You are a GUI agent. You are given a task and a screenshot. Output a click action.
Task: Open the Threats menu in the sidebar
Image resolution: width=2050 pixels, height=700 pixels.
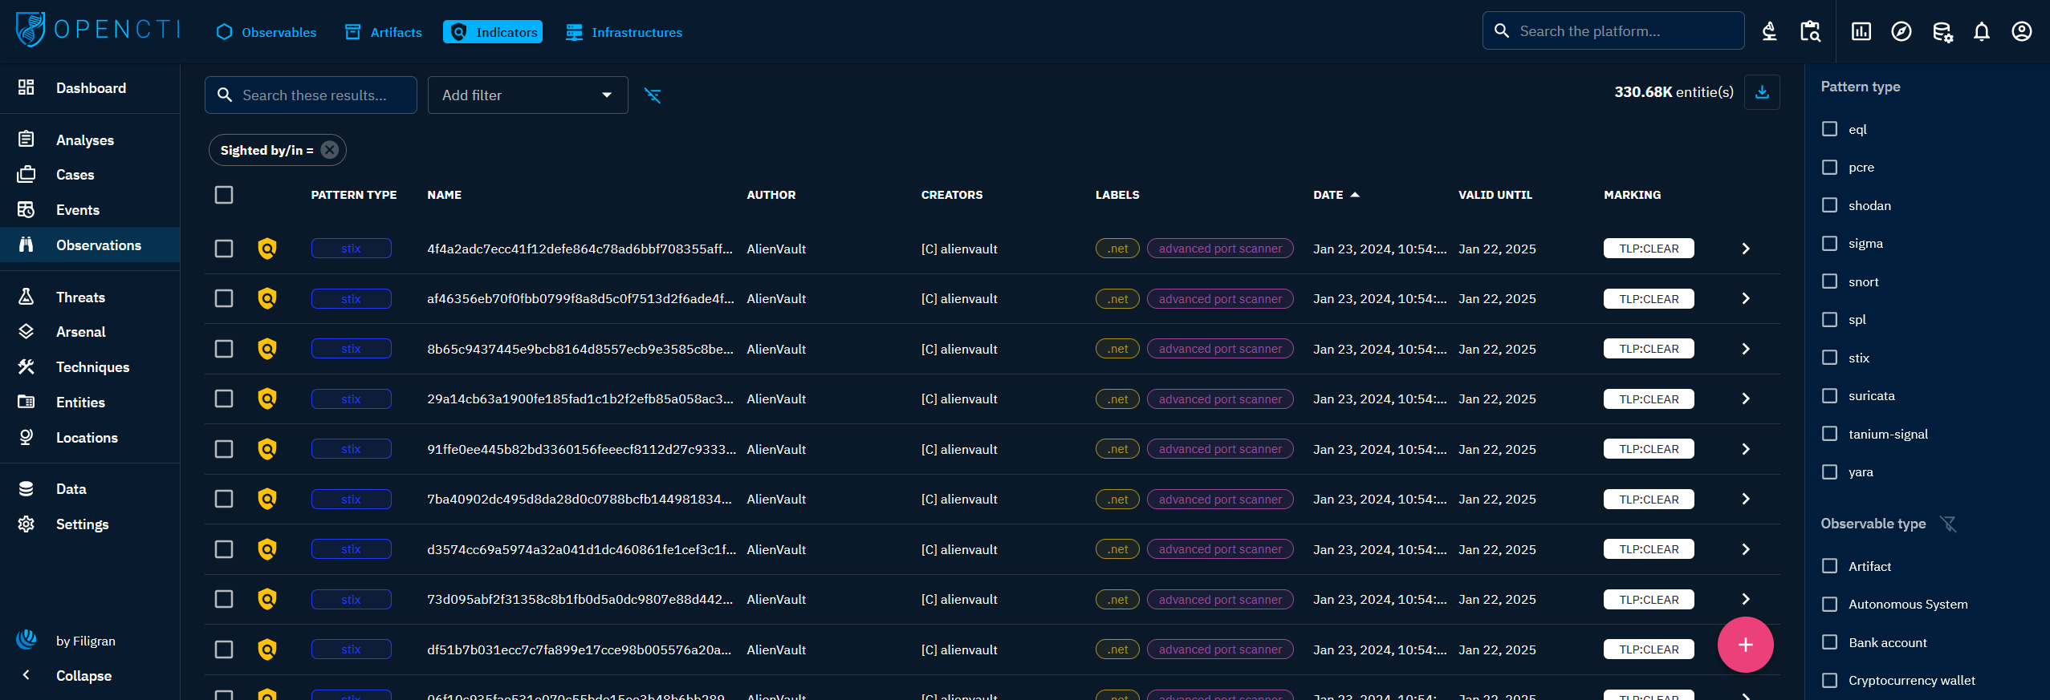pos(80,297)
